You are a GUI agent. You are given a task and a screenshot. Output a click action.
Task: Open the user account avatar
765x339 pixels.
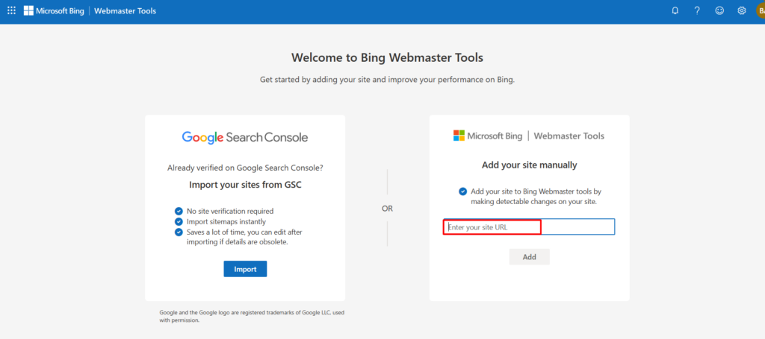[760, 10]
